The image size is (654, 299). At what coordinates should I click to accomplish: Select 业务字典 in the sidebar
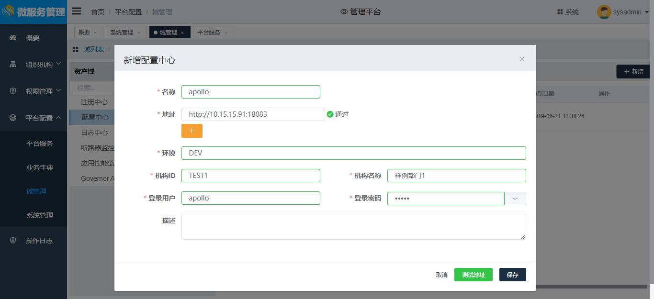point(40,167)
